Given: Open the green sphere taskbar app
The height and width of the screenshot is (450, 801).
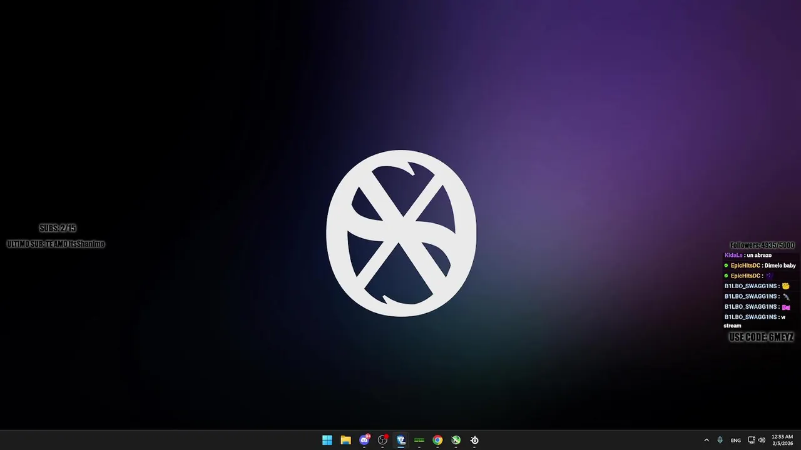Looking at the screenshot, I should tap(456, 440).
